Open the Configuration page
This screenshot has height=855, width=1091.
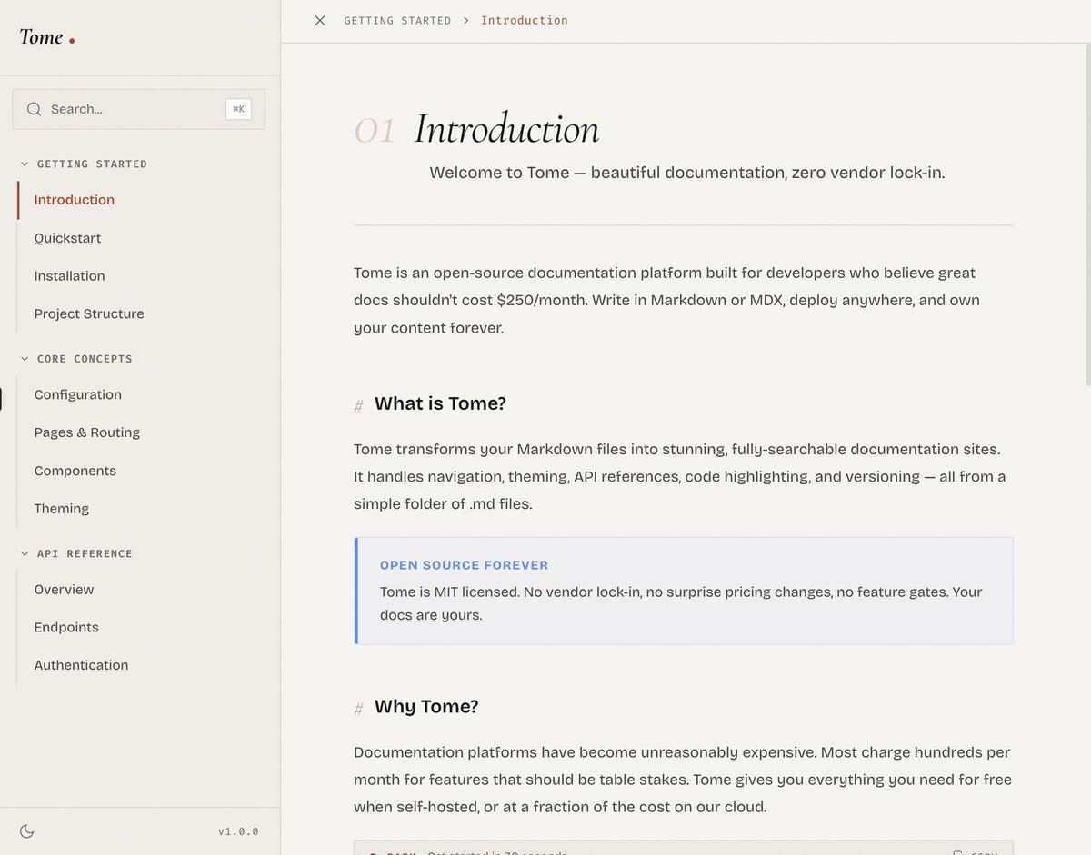78,394
